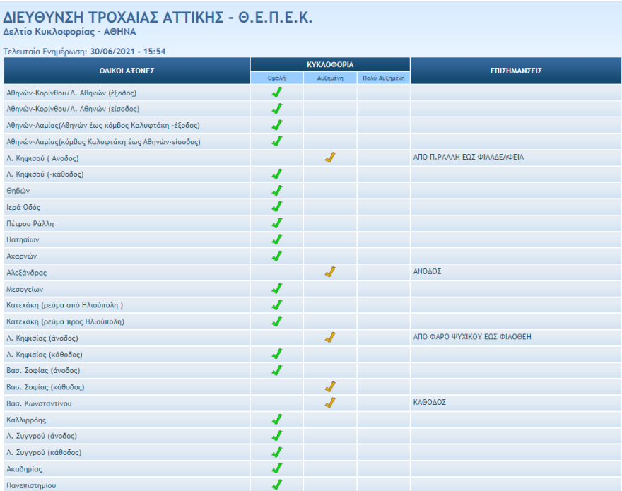Click the Αυξημένη sub-header
The image size is (622, 491).
click(330, 78)
